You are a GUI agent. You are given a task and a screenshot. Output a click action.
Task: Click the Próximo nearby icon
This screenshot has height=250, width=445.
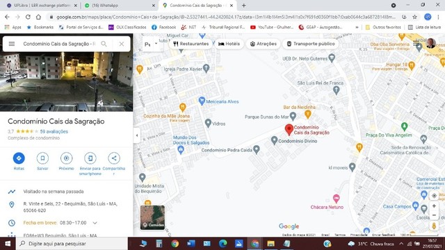click(x=67, y=158)
